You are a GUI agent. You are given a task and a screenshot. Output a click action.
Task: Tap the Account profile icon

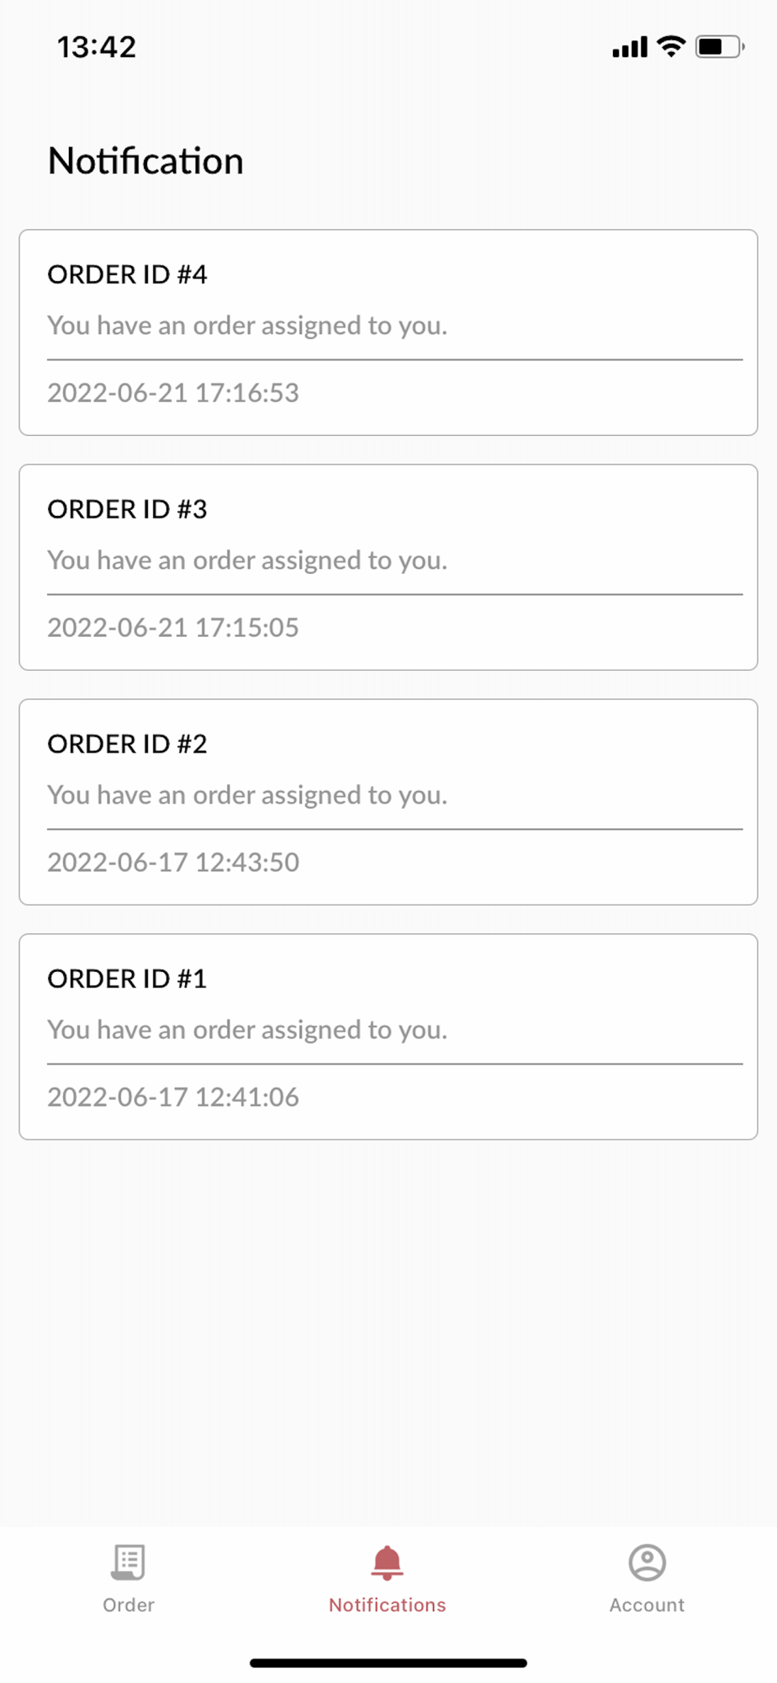coord(647,1563)
